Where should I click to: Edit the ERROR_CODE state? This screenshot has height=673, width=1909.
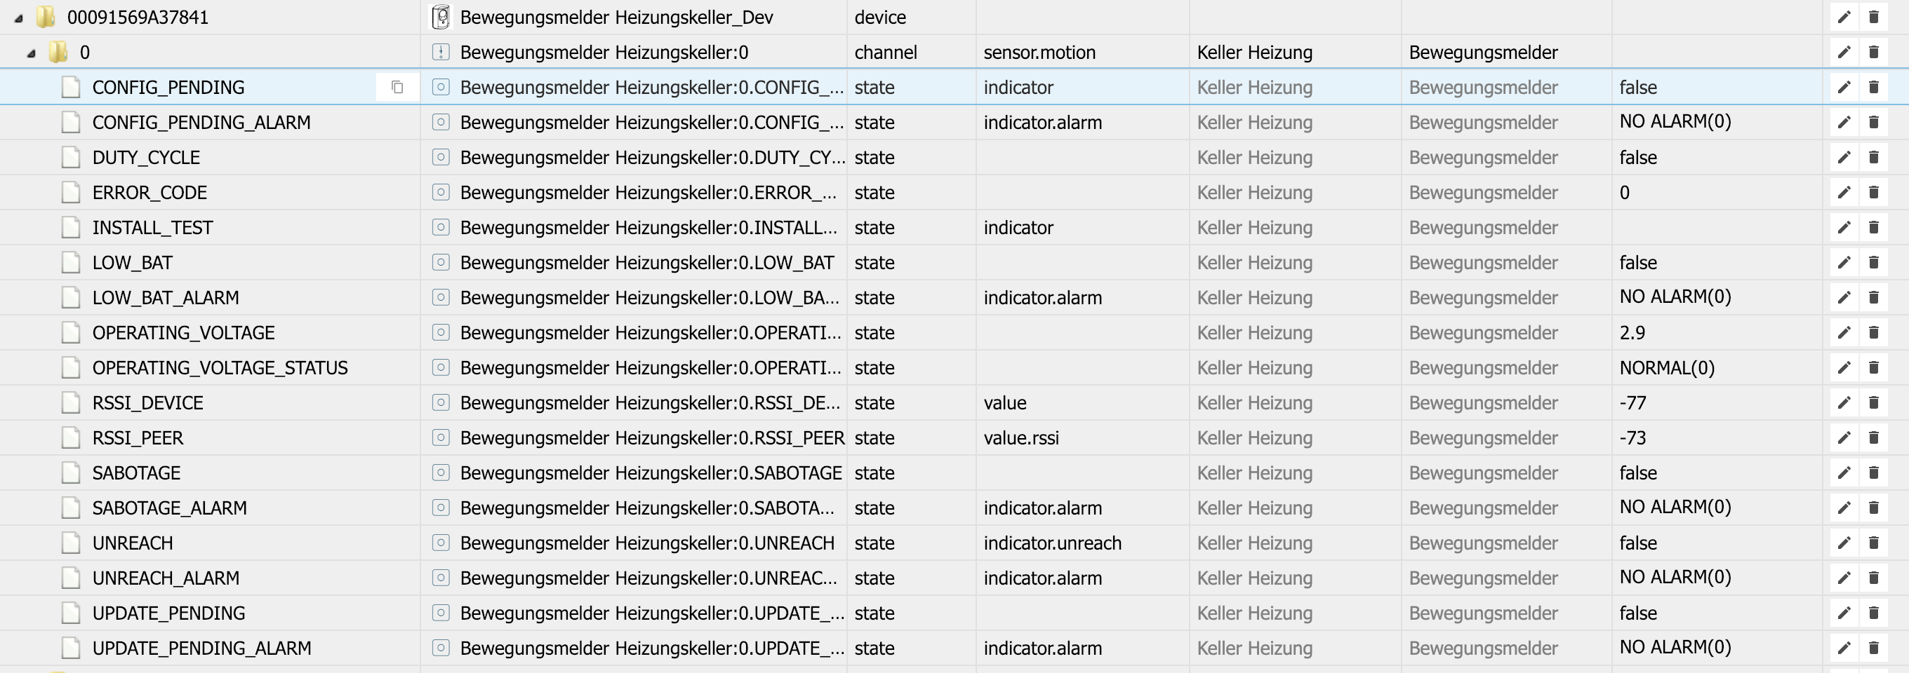1844,193
